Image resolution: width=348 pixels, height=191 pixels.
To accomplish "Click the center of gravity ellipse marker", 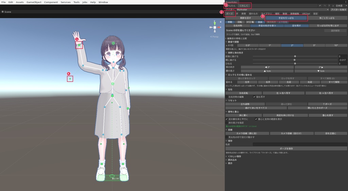I will click(x=112, y=176).
